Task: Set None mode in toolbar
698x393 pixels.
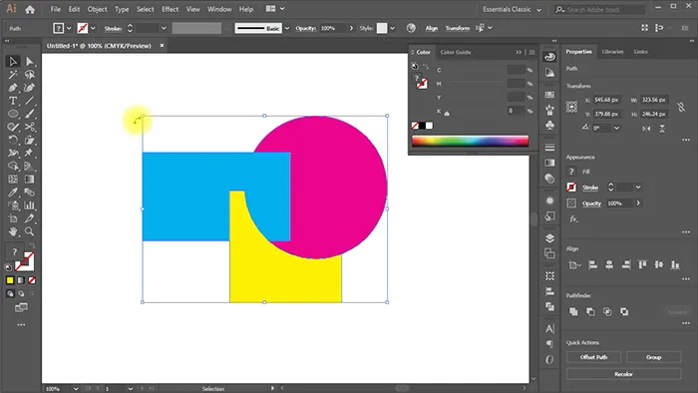Action: [x=32, y=280]
